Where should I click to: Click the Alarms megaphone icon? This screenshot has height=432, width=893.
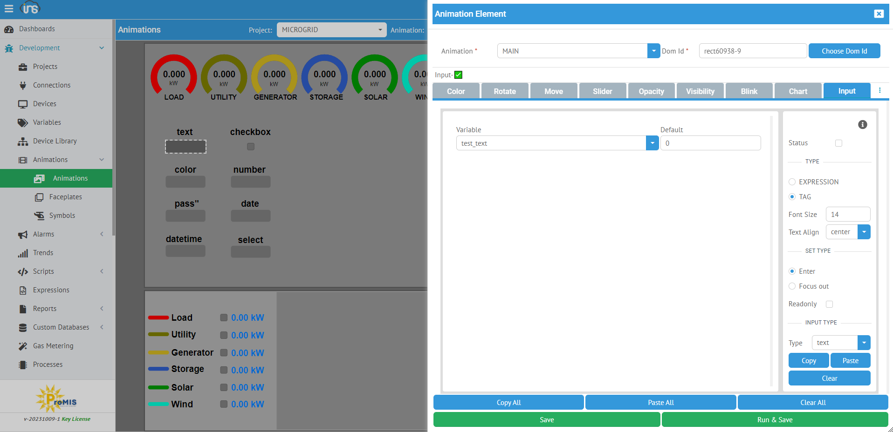(x=23, y=234)
